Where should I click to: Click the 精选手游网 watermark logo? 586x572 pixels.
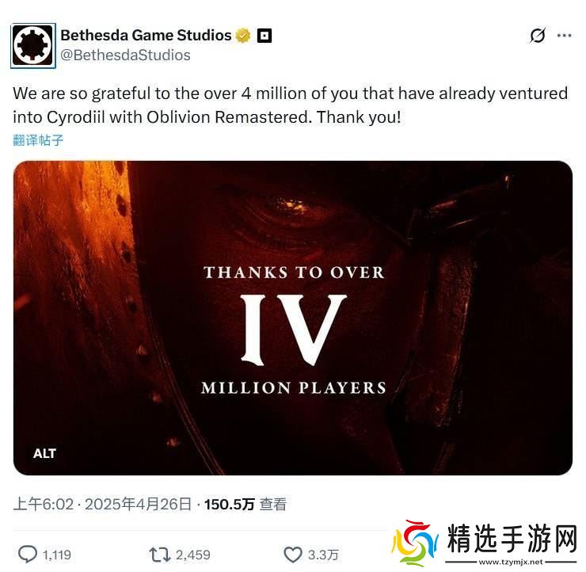[x=485, y=542]
